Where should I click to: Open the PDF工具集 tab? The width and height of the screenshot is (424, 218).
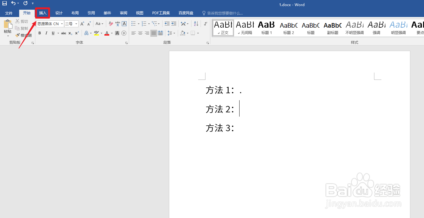(161, 13)
